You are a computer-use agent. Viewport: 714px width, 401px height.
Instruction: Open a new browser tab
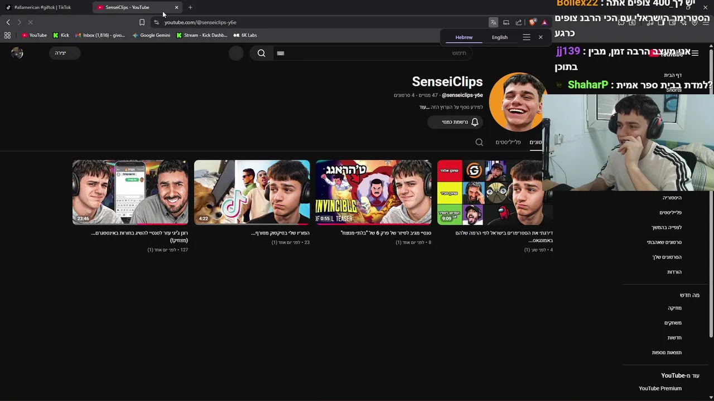pos(190,7)
